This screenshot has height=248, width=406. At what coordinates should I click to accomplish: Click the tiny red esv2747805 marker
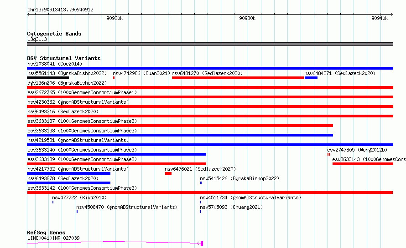pos(328,154)
